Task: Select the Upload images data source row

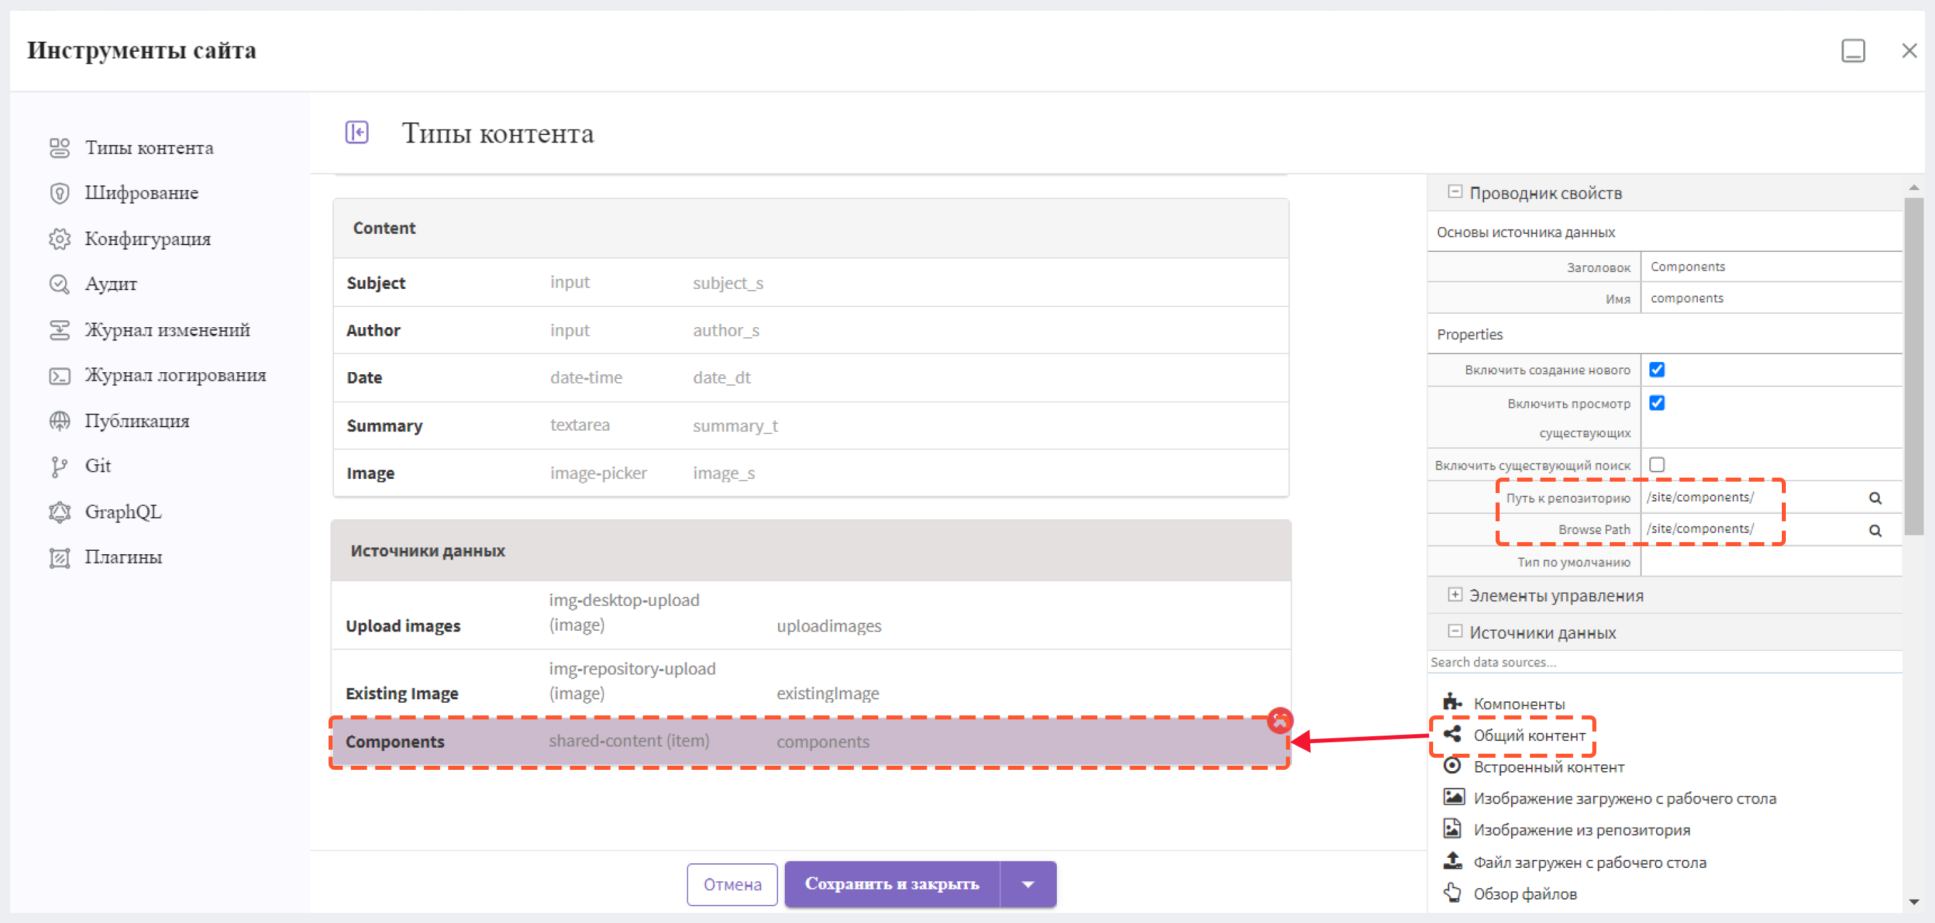Action: (810, 615)
